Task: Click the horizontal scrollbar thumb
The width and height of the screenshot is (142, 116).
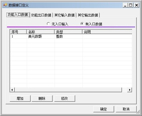Action: coord(68,90)
